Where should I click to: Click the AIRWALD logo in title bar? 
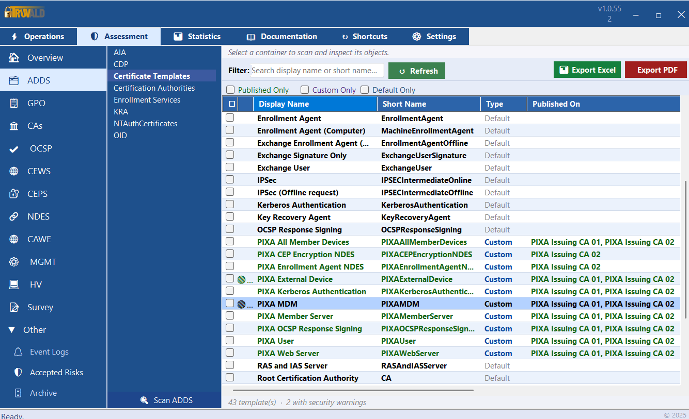24,12
